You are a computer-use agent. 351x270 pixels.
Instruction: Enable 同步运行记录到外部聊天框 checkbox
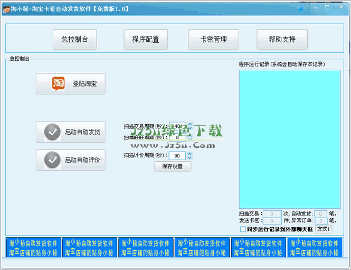point(243,229)
